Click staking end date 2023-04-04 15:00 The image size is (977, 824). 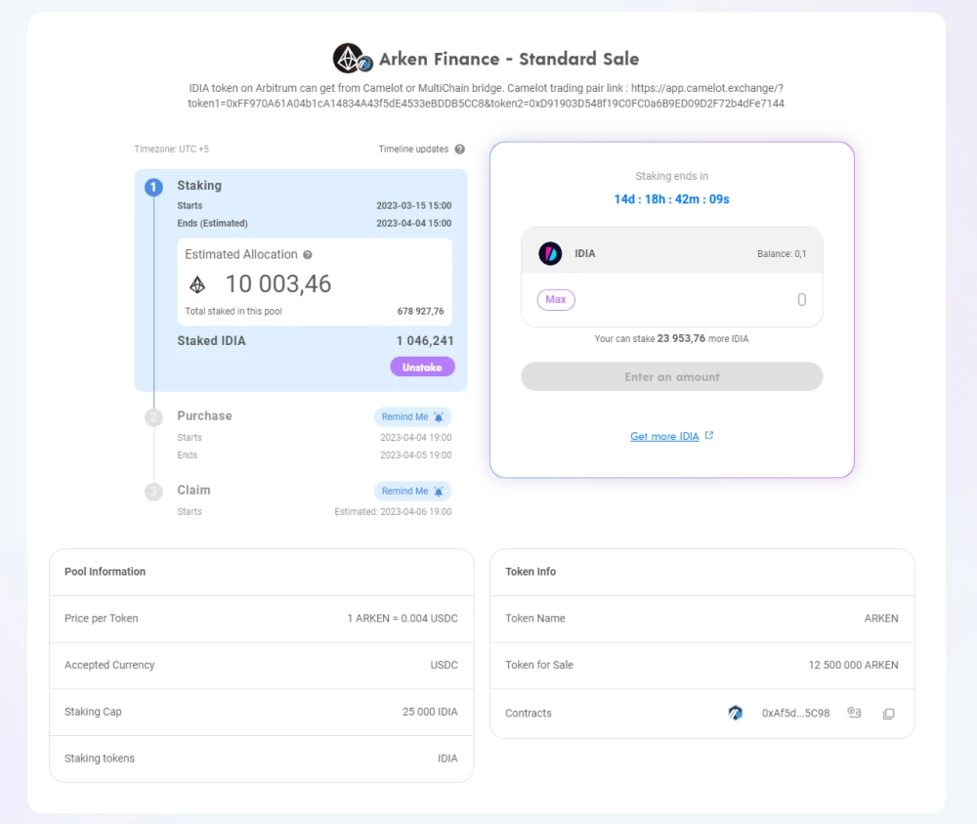click(x=413, y=223)
